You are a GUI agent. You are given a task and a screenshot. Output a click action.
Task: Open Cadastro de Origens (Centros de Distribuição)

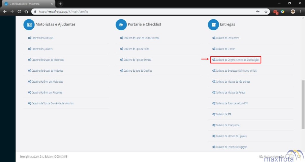click(237, 60)
